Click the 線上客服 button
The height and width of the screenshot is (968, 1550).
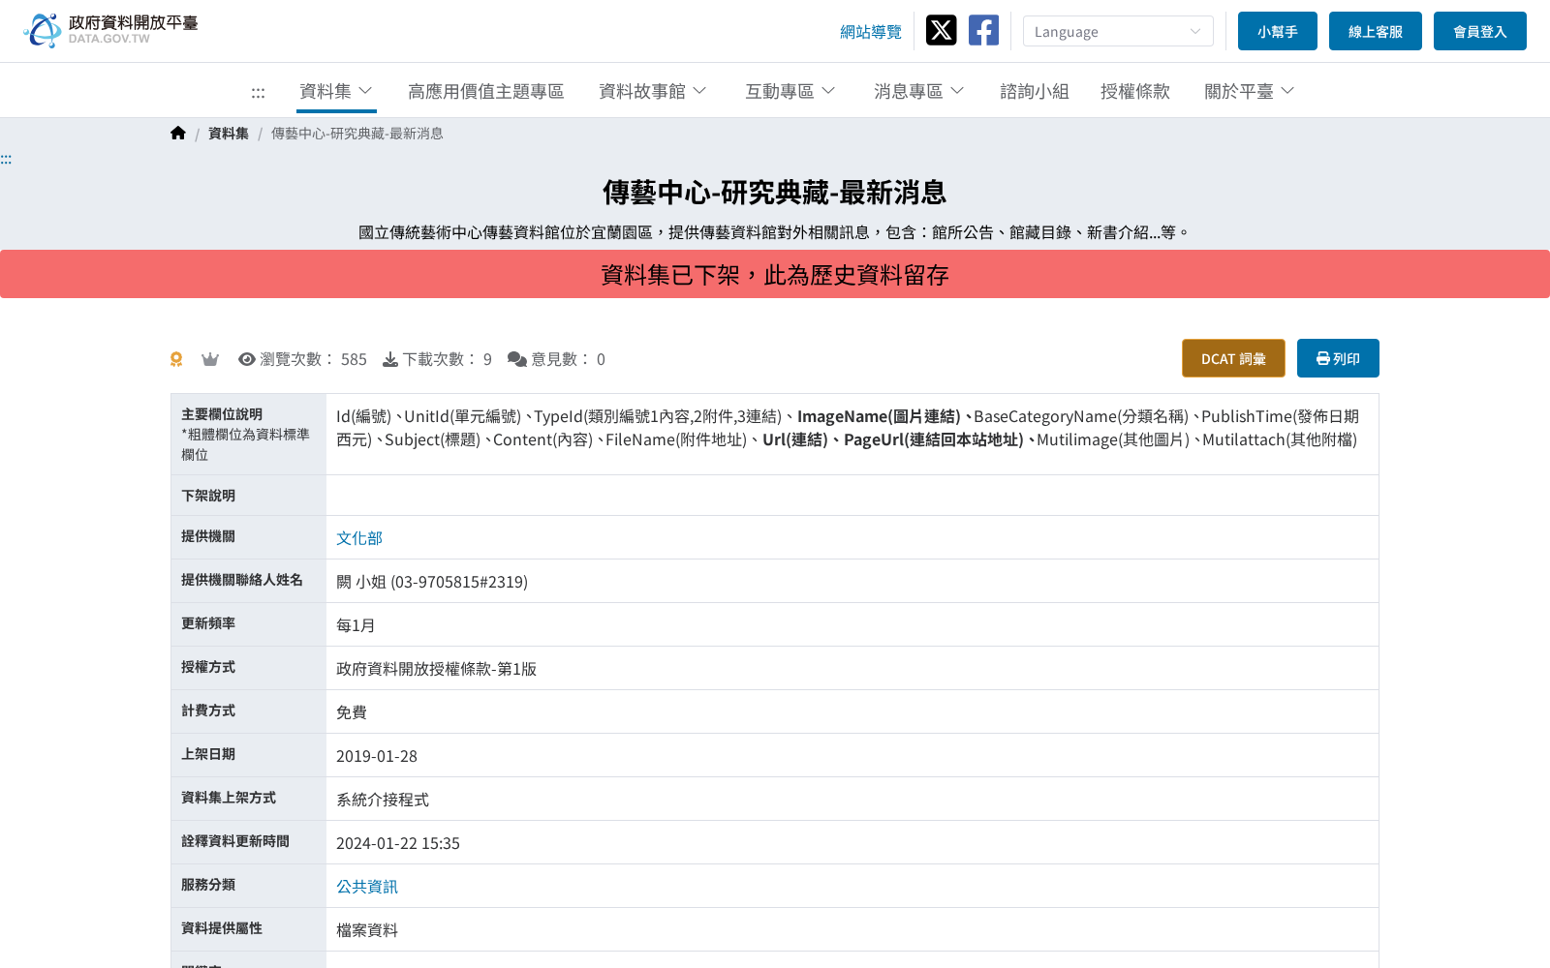point(1376,31)
